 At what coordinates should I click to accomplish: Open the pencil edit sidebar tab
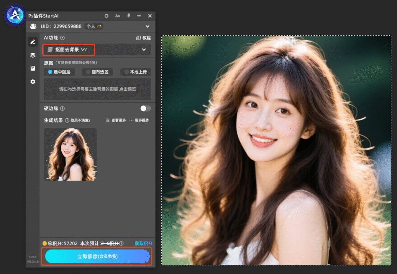(x=33, y=42)
